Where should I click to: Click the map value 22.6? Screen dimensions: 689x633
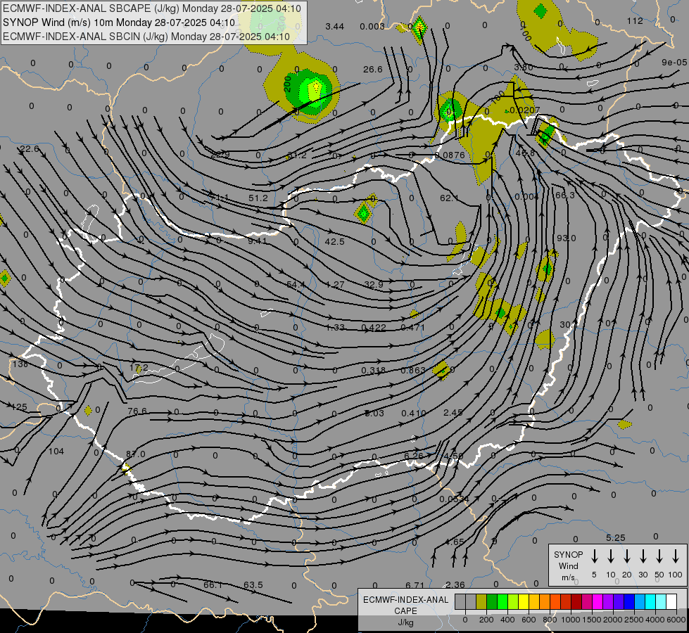[30, 149]
